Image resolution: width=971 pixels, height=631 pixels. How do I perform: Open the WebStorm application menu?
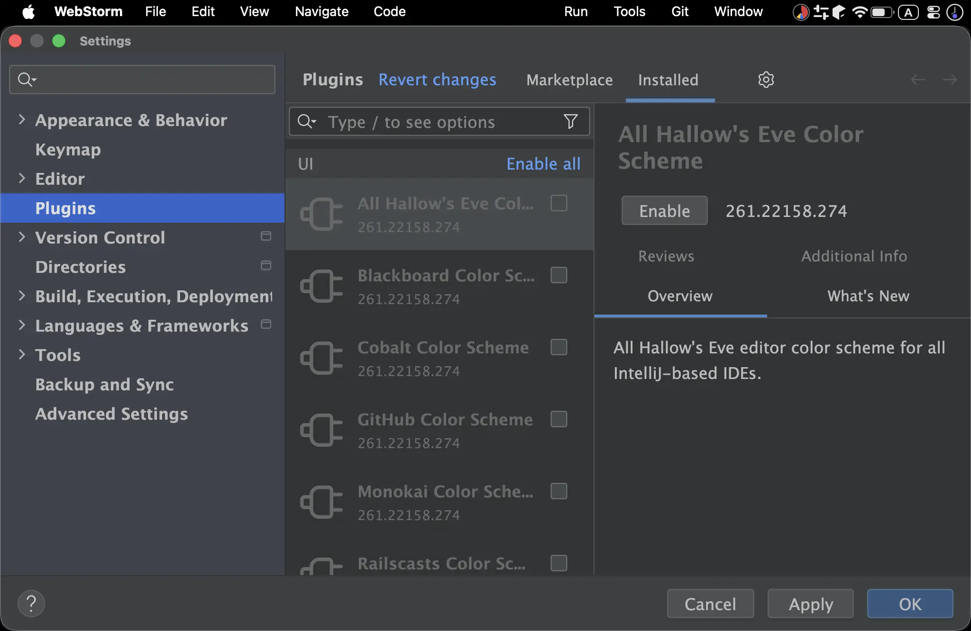click(x=88, y=12)
